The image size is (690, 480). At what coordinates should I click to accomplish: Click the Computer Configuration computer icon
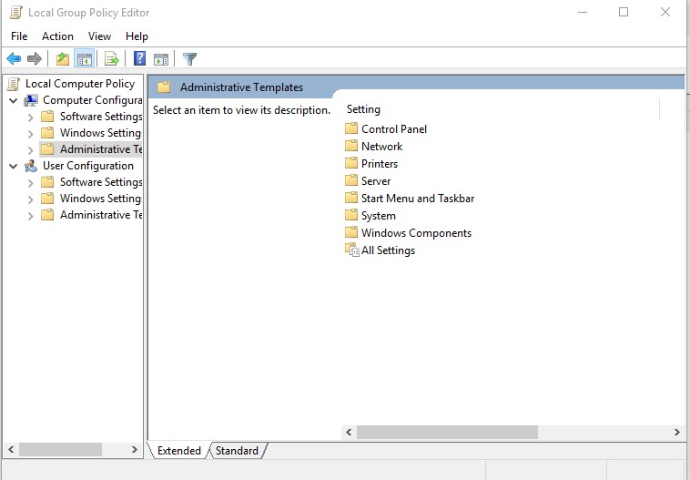click(31, 100)
